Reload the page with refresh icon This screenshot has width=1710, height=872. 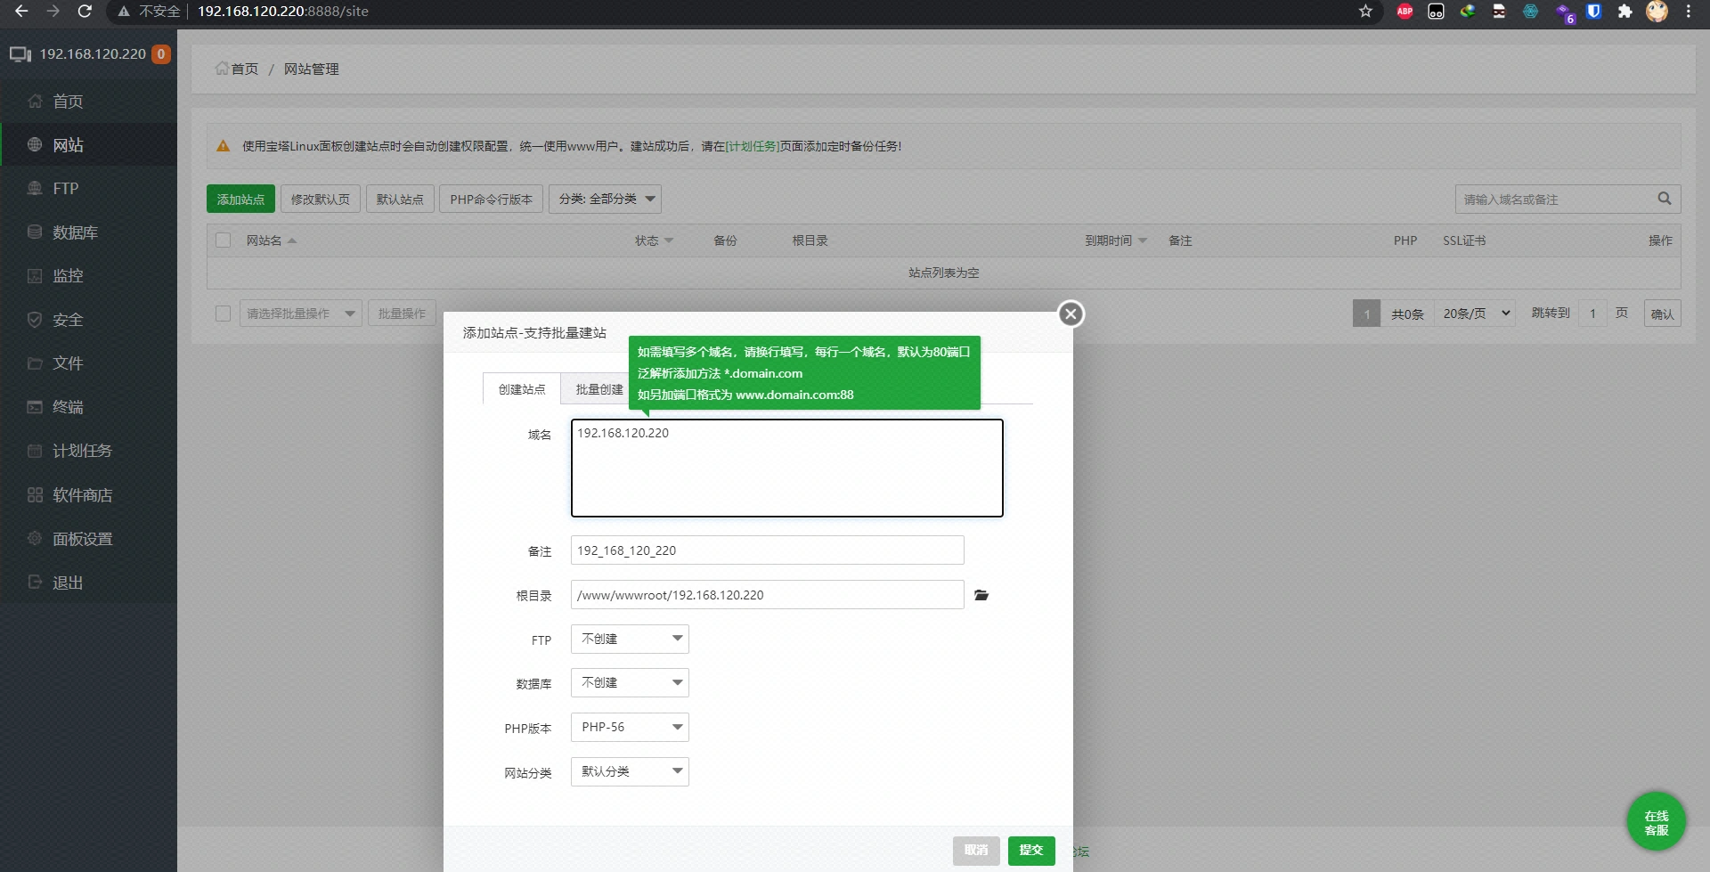(x=85, y=11)
